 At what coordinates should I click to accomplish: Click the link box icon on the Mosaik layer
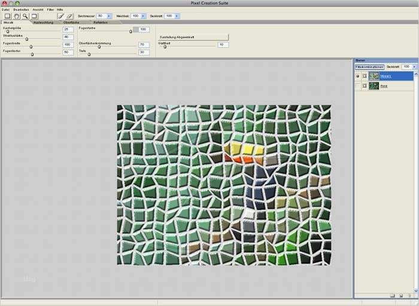365,76
